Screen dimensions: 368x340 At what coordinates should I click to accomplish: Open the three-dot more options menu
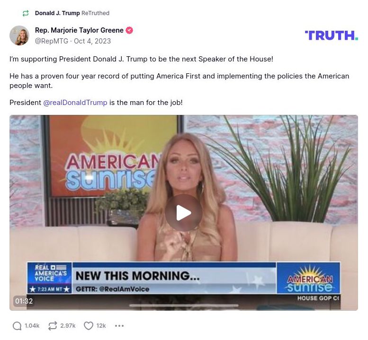click(119, 326)
